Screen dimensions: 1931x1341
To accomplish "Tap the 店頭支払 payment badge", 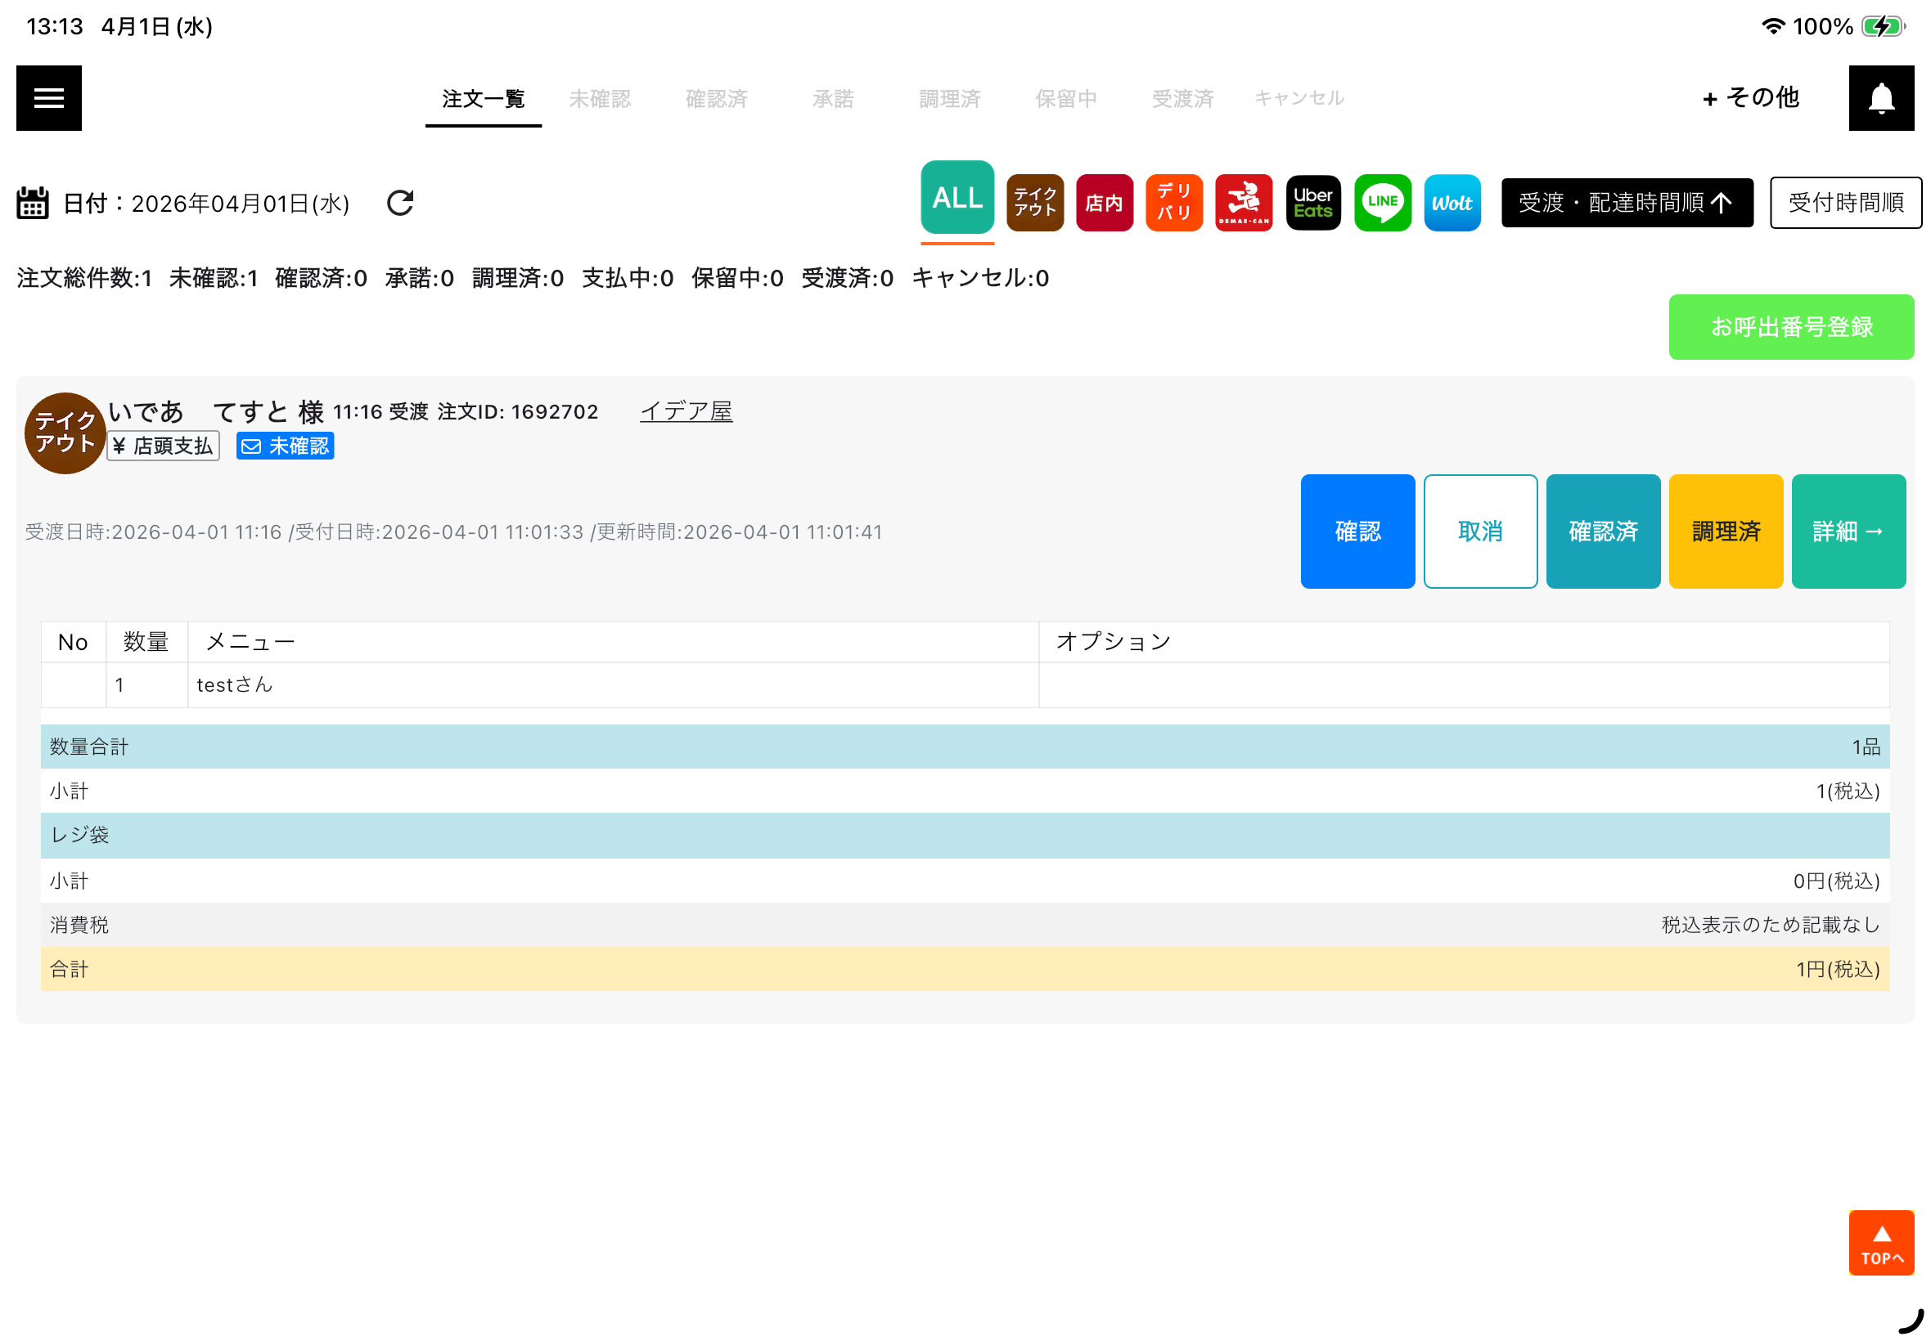I will coord(163,446).
